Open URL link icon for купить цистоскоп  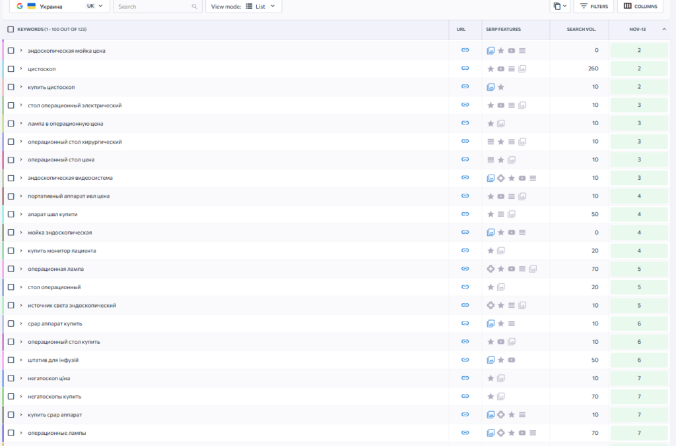coord(465,86)
